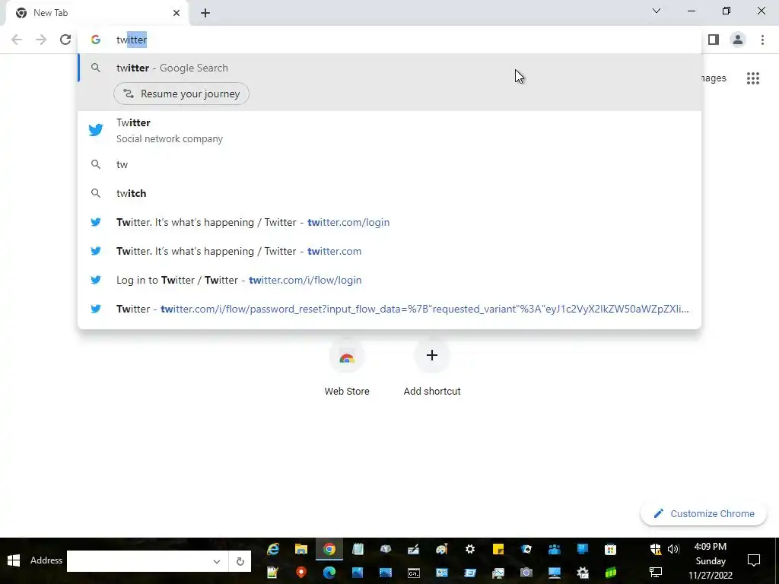Expand the taskbar Address dropdown arrow

217,562
